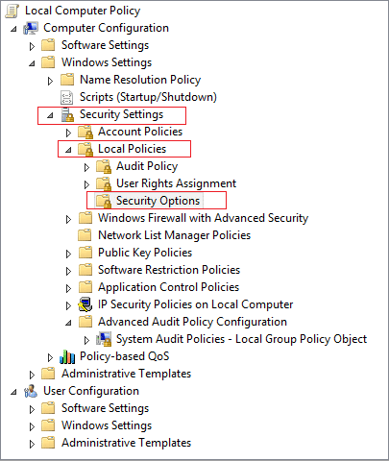Click Computer Configuration's Windows Settings folder icon

click(48, 62)
